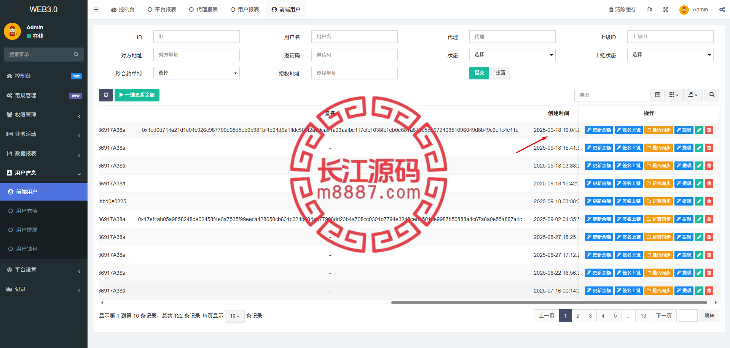The height and width of the screenshot is (348, 730).
Task: Click the Admin avatar in the top bar
Action: pos(684,10)
